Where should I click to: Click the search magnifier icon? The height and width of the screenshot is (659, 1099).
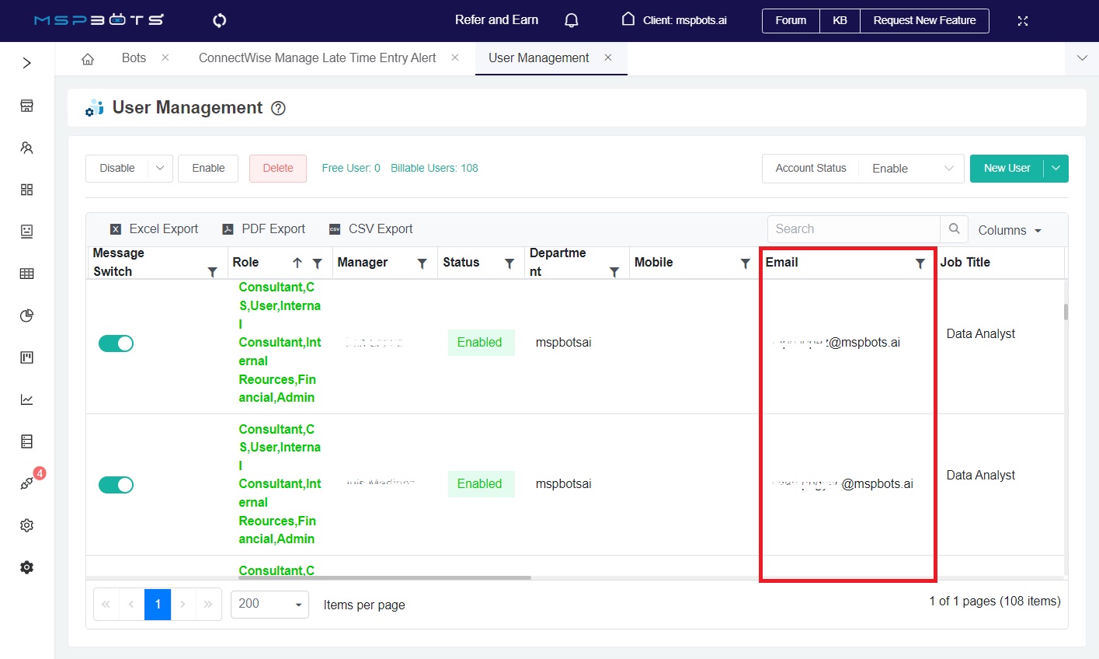click(x=954, y=229)
